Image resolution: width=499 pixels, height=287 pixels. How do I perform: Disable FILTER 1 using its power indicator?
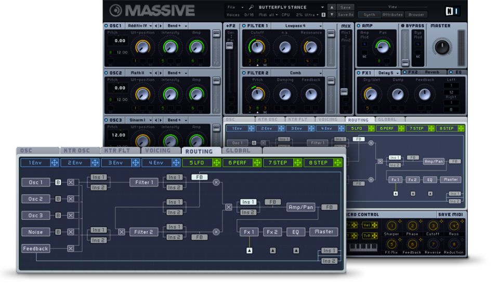click(x=244, y=25)
